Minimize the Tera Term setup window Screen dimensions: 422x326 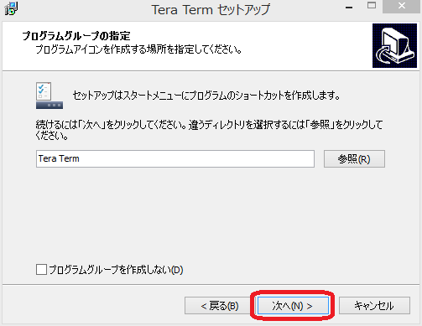[349, 8]
